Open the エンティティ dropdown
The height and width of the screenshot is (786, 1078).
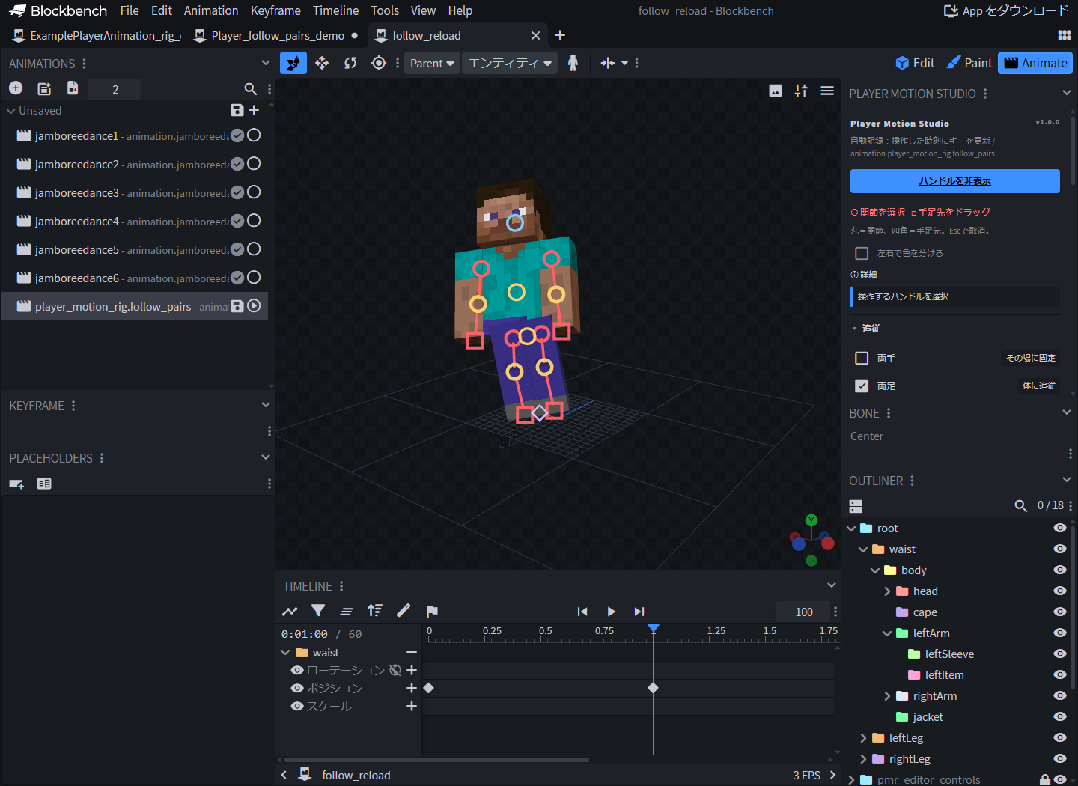(x=511, y=64)
